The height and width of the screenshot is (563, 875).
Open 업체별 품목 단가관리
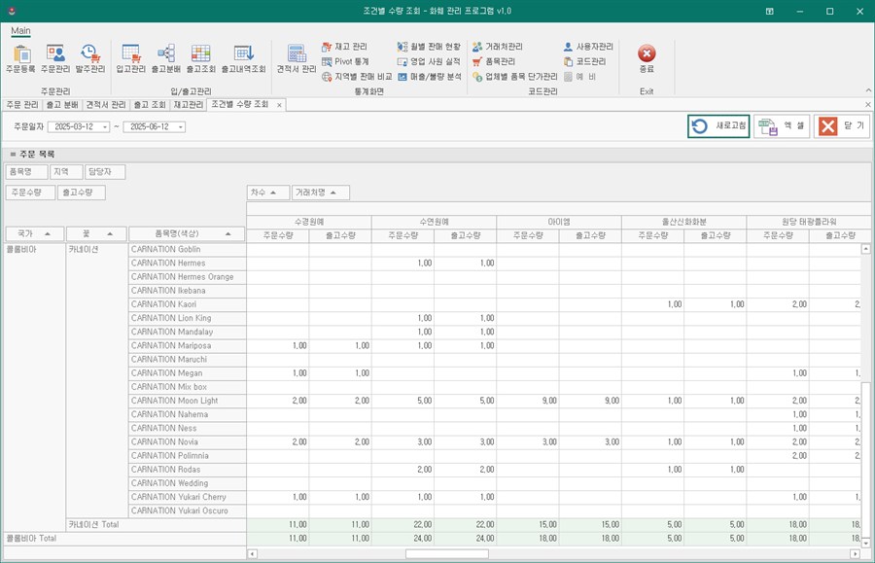point(514,77)
